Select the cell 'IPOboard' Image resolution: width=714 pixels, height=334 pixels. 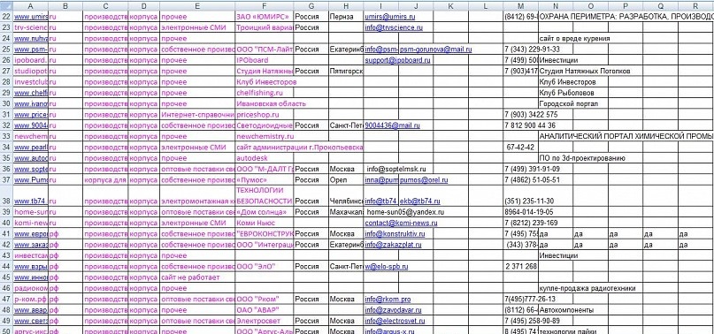[264, 60]
